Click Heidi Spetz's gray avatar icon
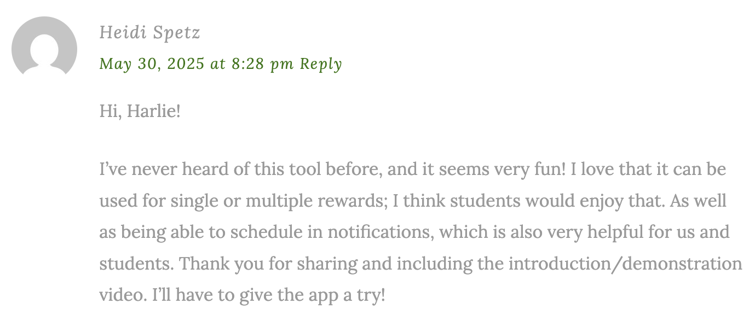This screenshot has width=749, height=321. [44, 46]
